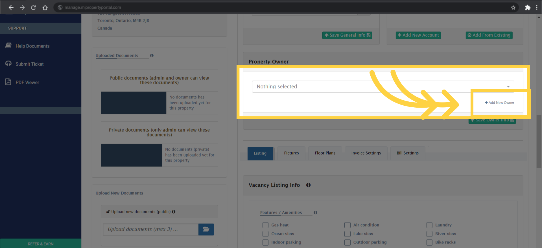The width and height of the screenshot is (542, 248).
Task: Click the Submit Ticket headset icon
Action: pyautogui.click(x=8, y=64)
